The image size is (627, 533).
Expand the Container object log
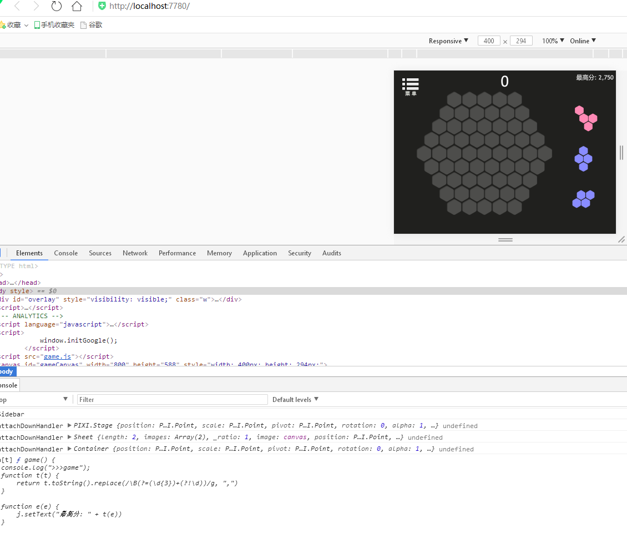pos(69,449)
